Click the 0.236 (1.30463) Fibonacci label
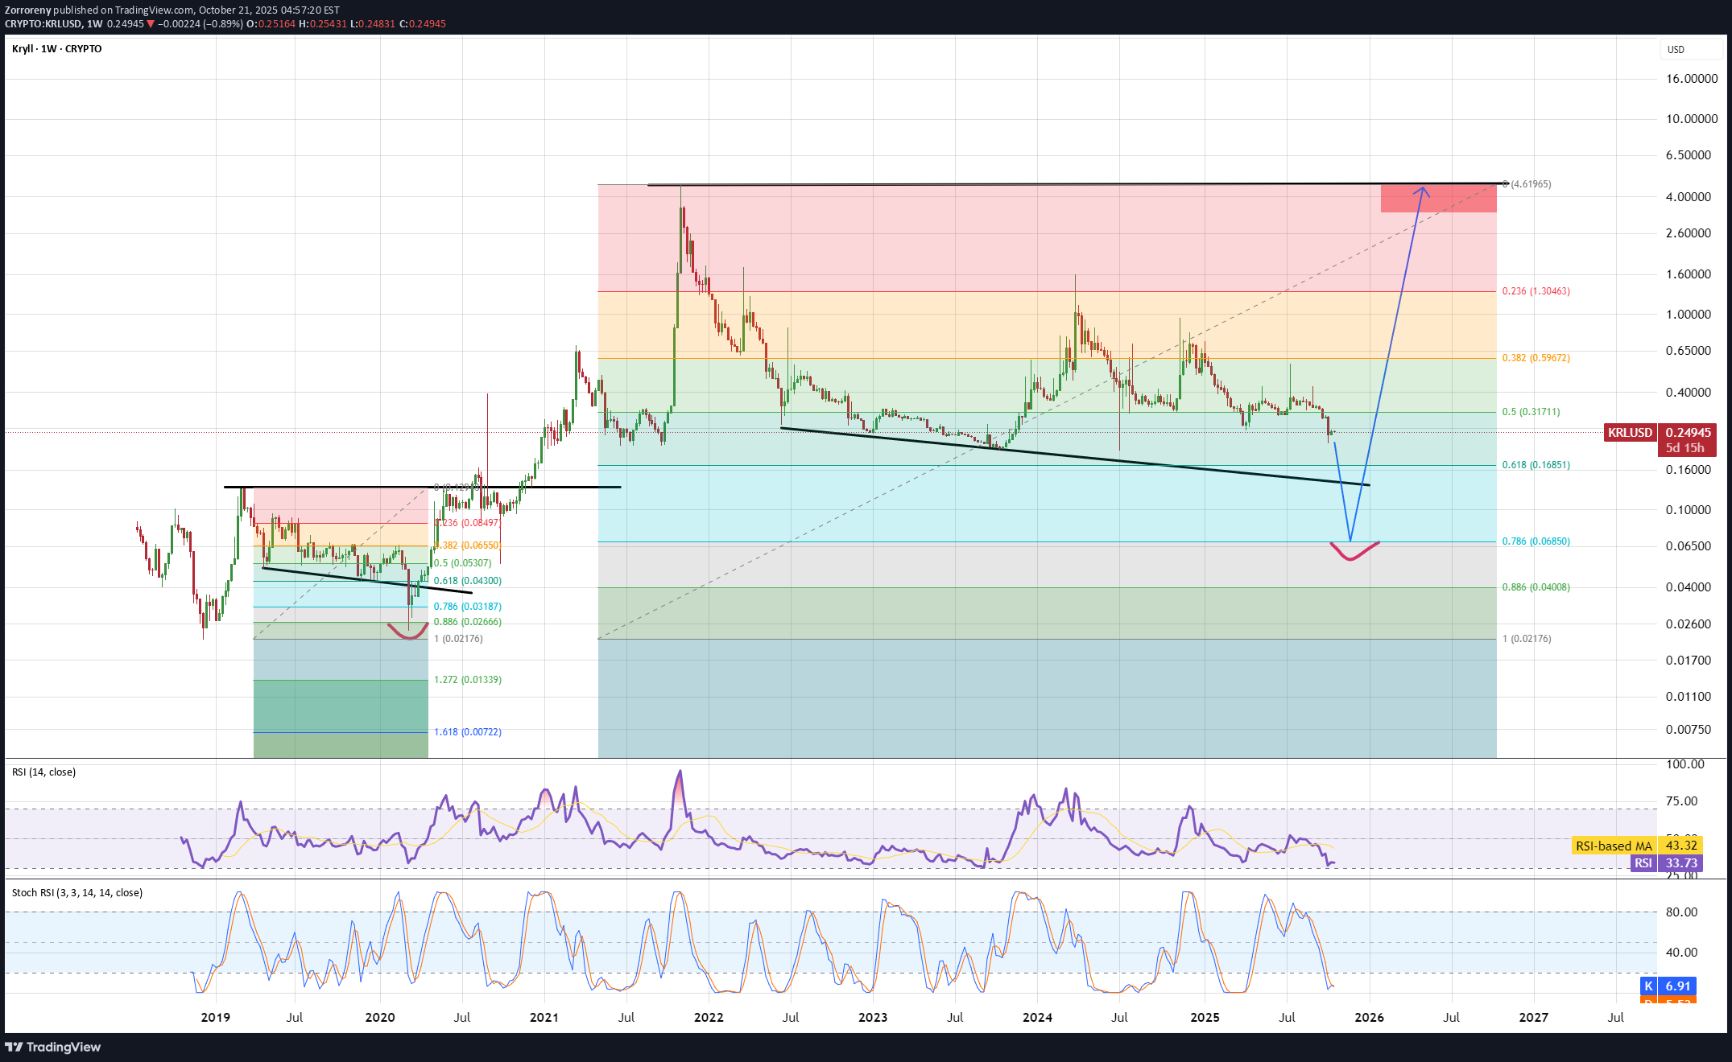1732x1062 pixels. (x=1536, y=291)
